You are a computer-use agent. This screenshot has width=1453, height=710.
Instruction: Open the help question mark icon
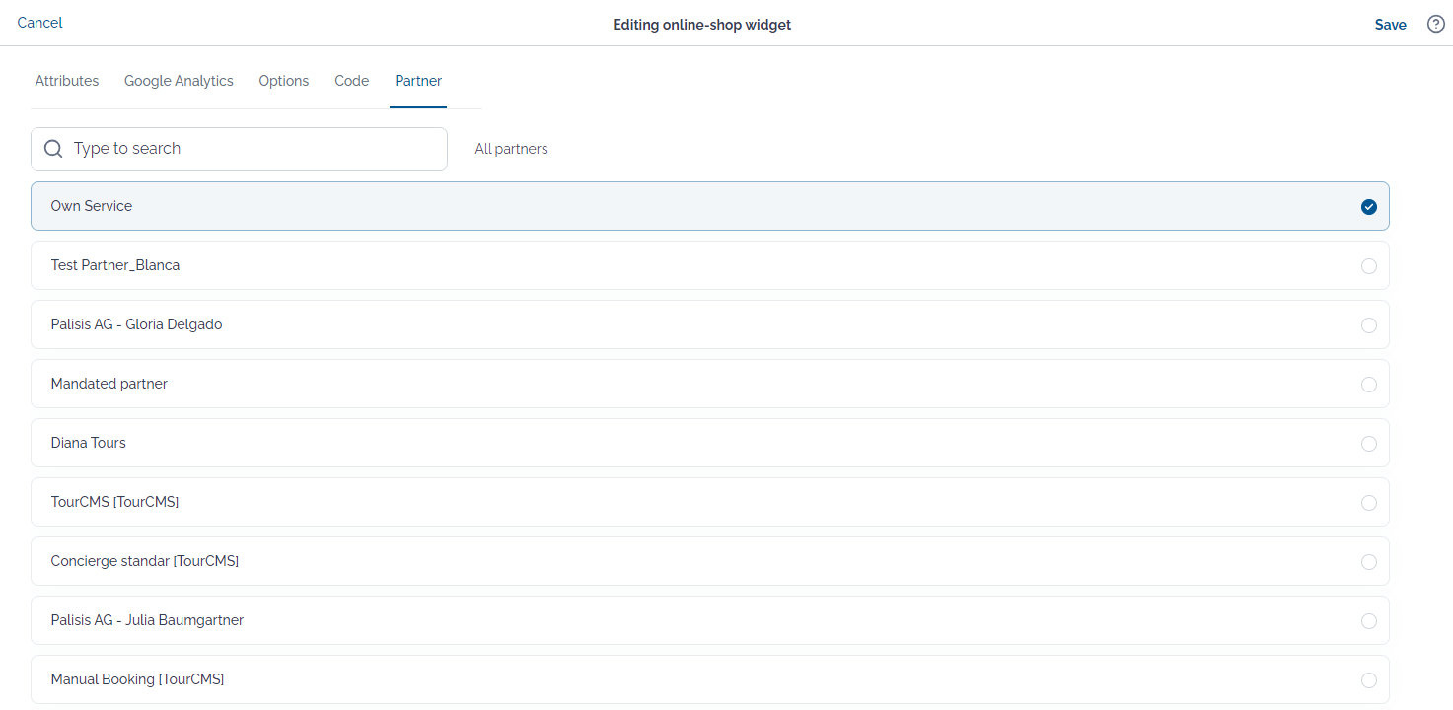tap(1436, 25)
